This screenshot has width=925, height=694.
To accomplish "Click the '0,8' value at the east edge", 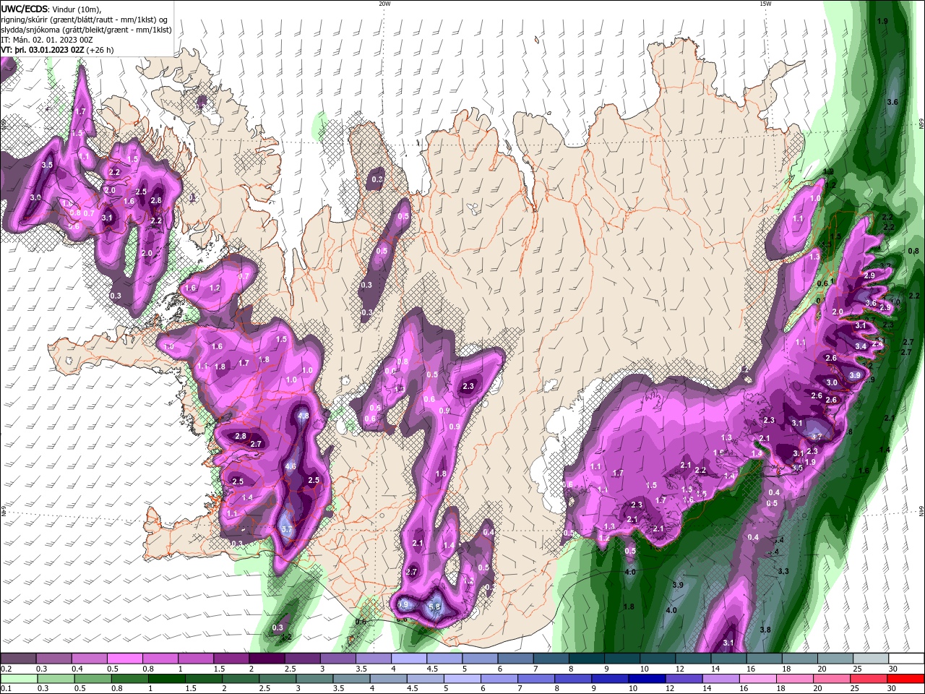I will (913, 251).
